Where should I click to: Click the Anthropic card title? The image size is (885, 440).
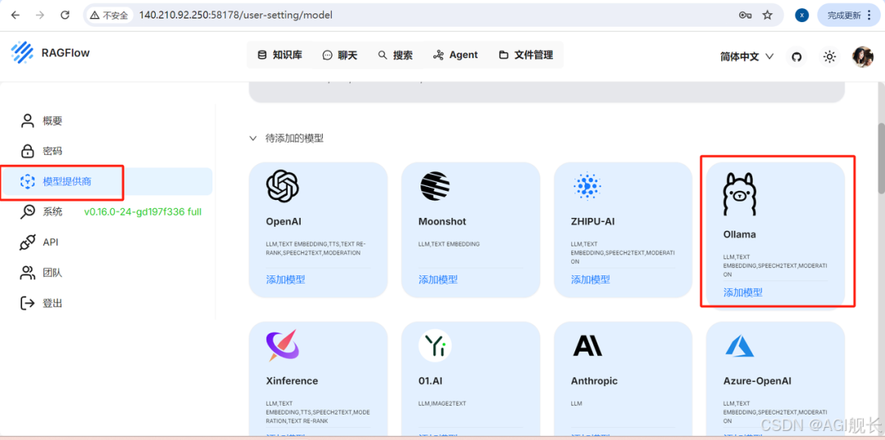pos(594,381)
